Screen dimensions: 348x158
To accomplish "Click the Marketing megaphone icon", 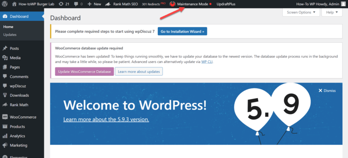I will 5,145.
